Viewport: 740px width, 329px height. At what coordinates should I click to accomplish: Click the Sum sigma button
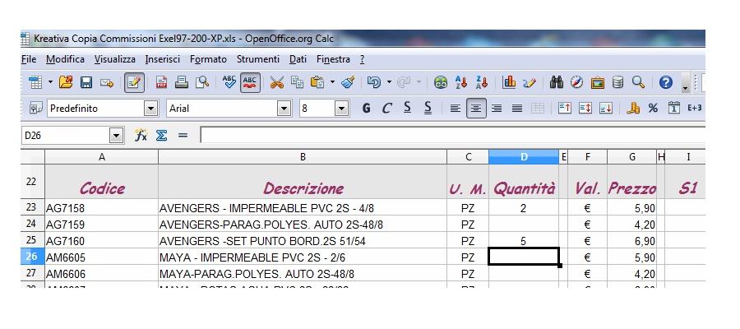[x=161, y=136]
